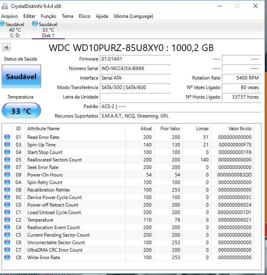
Task: Click status orb for Spin Retry Count
Action: point(7,182)
